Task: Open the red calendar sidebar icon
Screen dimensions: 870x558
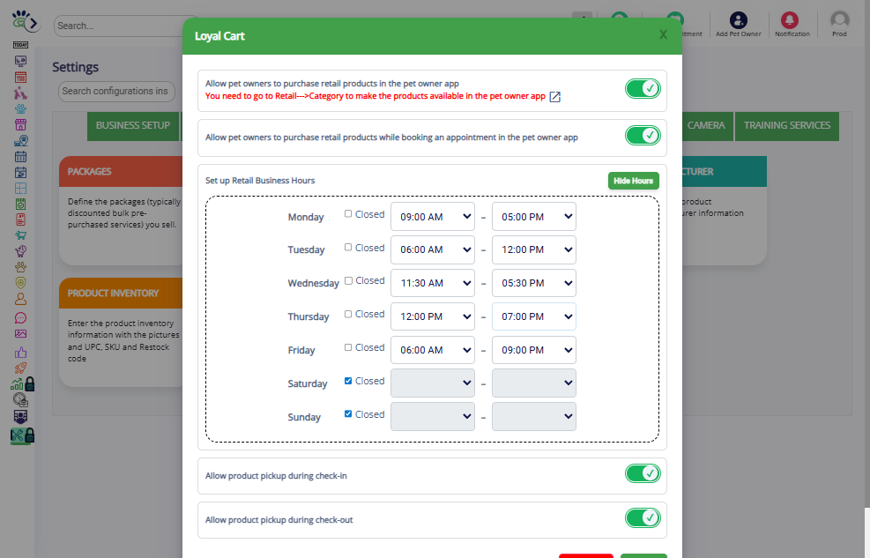Action: point(20,77)
